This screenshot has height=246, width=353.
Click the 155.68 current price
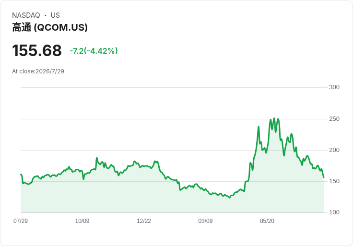tap(37, 50)
